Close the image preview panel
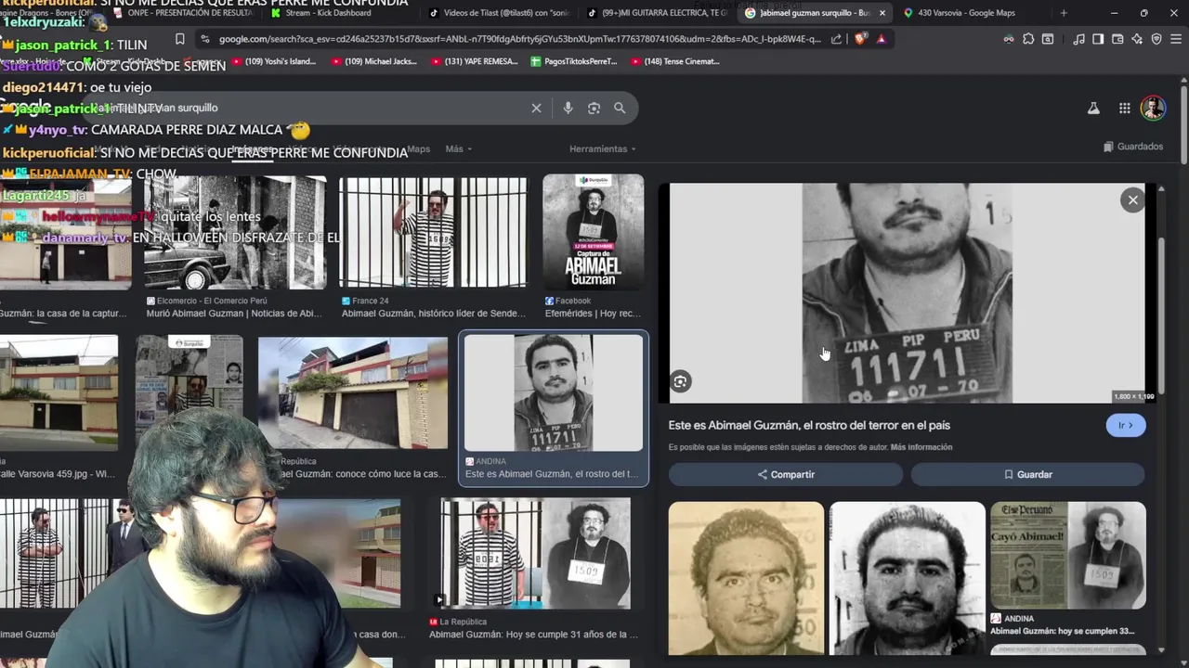Screen dimensions: 1189x668 click(x=1132, y=199)
